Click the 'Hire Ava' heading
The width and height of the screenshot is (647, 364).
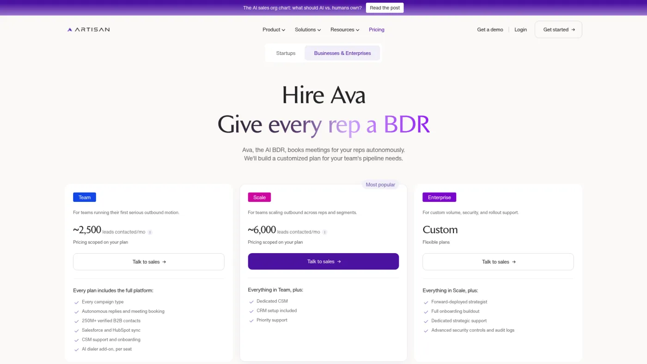pos(323,95)
